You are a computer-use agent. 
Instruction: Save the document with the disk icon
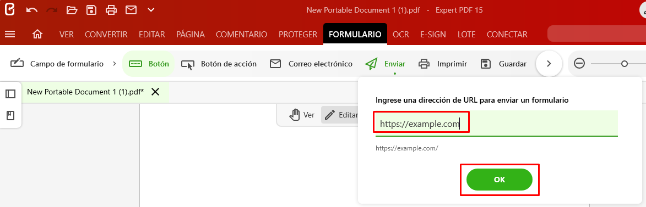(91, 10)
